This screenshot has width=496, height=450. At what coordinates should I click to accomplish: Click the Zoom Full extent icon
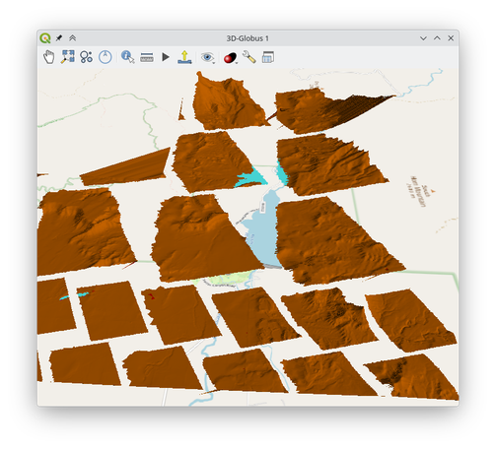(x=68, y=57)
